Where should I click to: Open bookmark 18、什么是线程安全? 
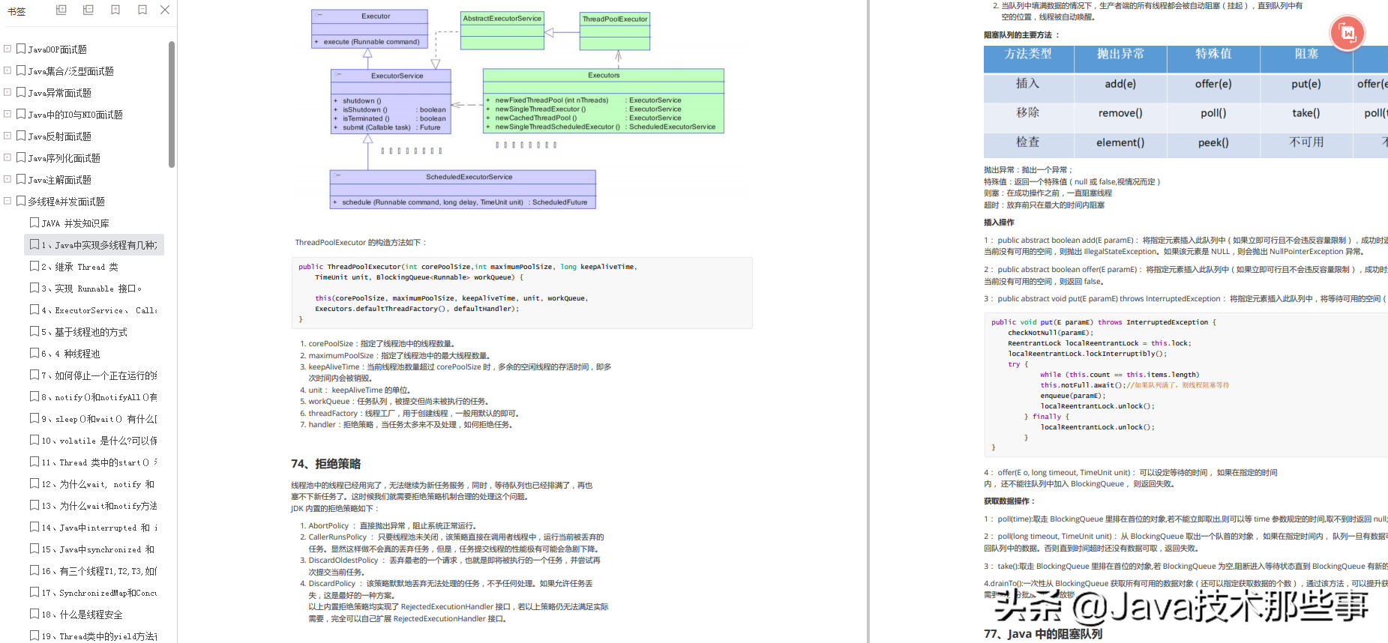pos(82,615)
